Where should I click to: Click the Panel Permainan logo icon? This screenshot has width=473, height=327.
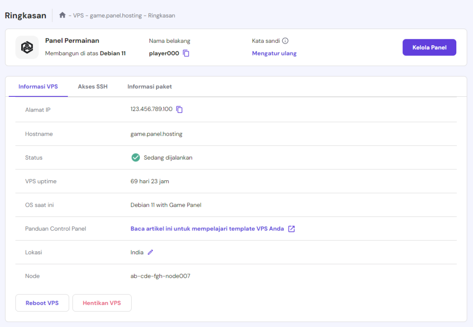(27, 47)
